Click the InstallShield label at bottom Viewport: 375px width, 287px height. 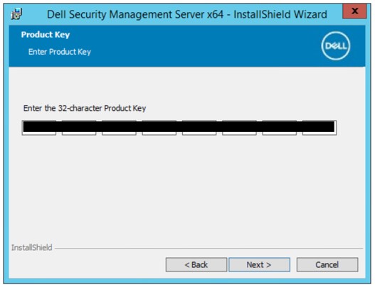tap(32, 248)
